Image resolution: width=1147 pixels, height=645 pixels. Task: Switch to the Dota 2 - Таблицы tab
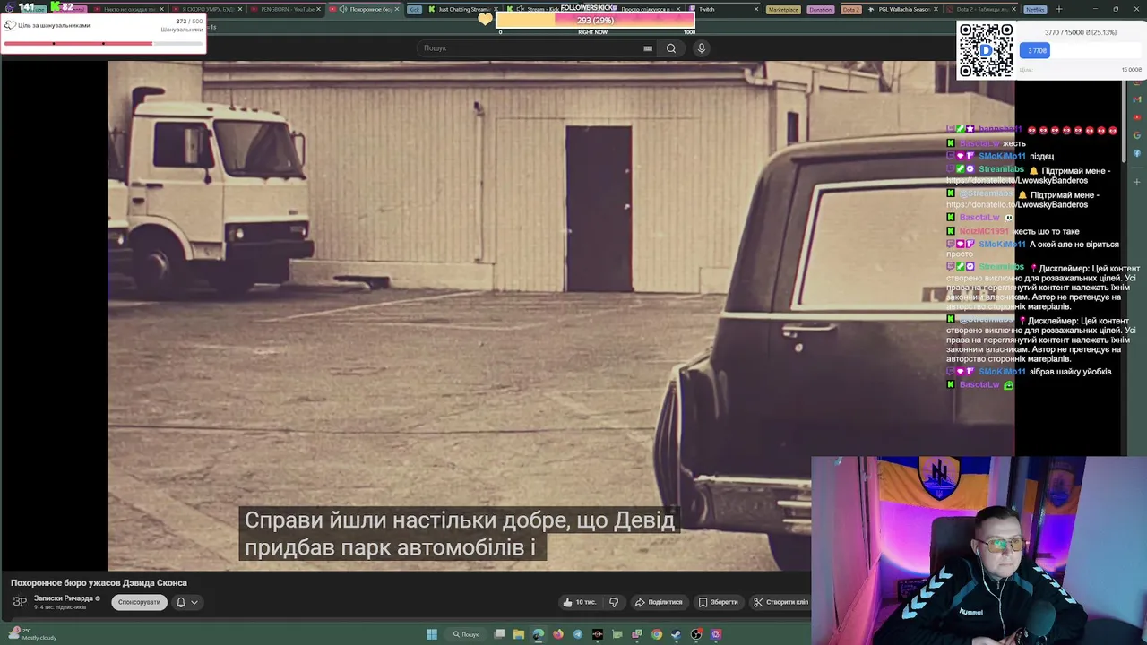coord(980,9)
